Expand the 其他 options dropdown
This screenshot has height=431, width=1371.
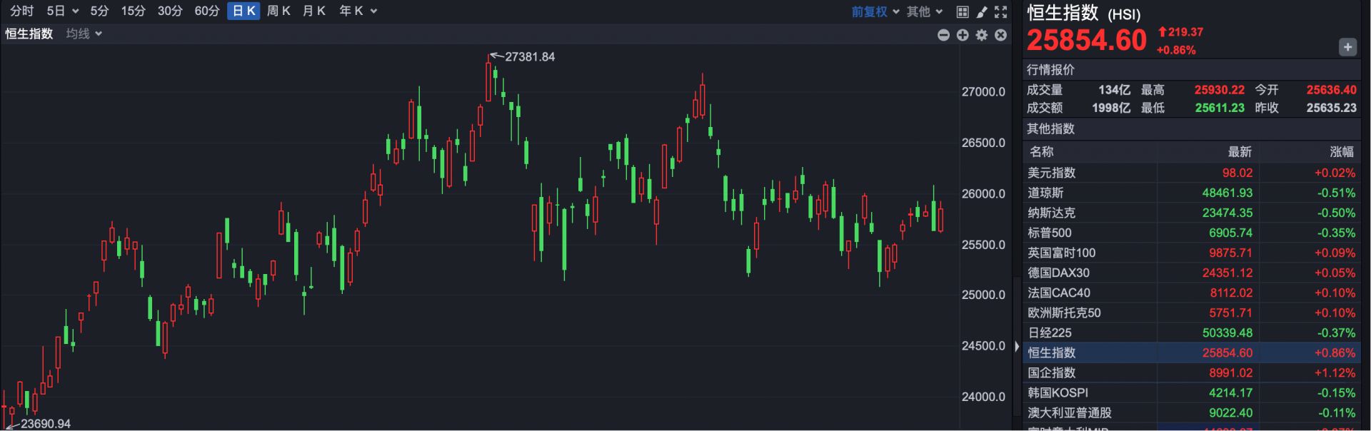[925, 11]
